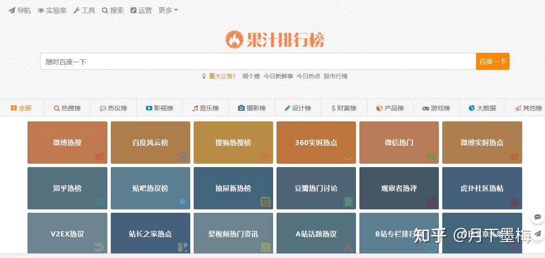Viewport: 545px width, 258px height.
Task: Switch to the 财富榜 tab
Action: click(344, 108)
